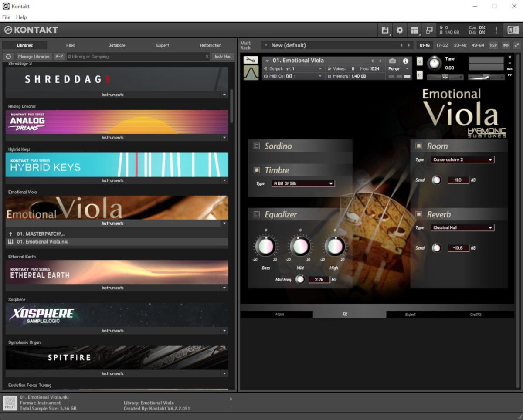Image resolution: width=523 pixels, height=420 pixels.
Task: Open the File menu
Action: click(6, 17)
